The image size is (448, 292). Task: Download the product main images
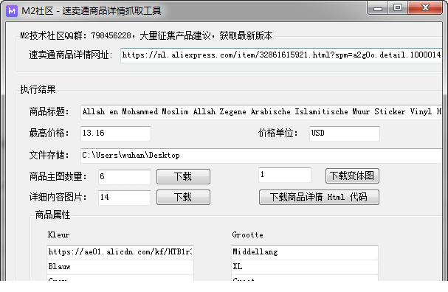183,177
